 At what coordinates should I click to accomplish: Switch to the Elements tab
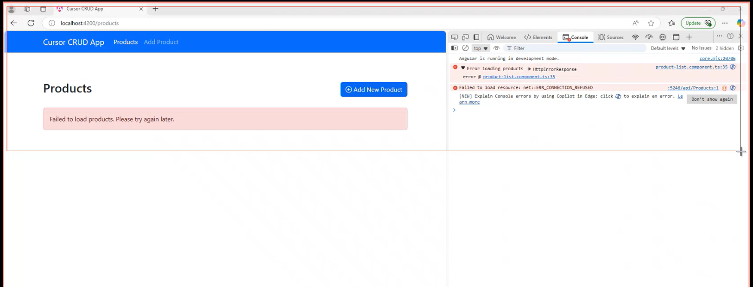pos(538,37)
